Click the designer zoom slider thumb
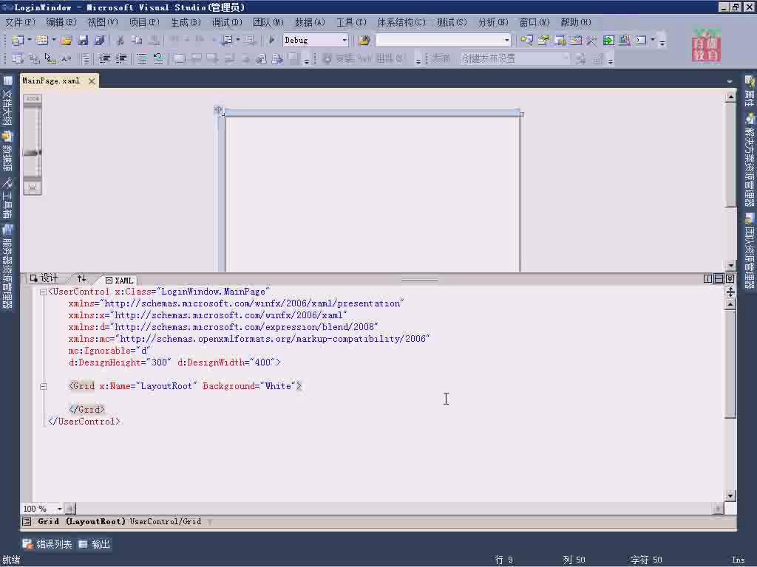 click(x=33, y=153)
